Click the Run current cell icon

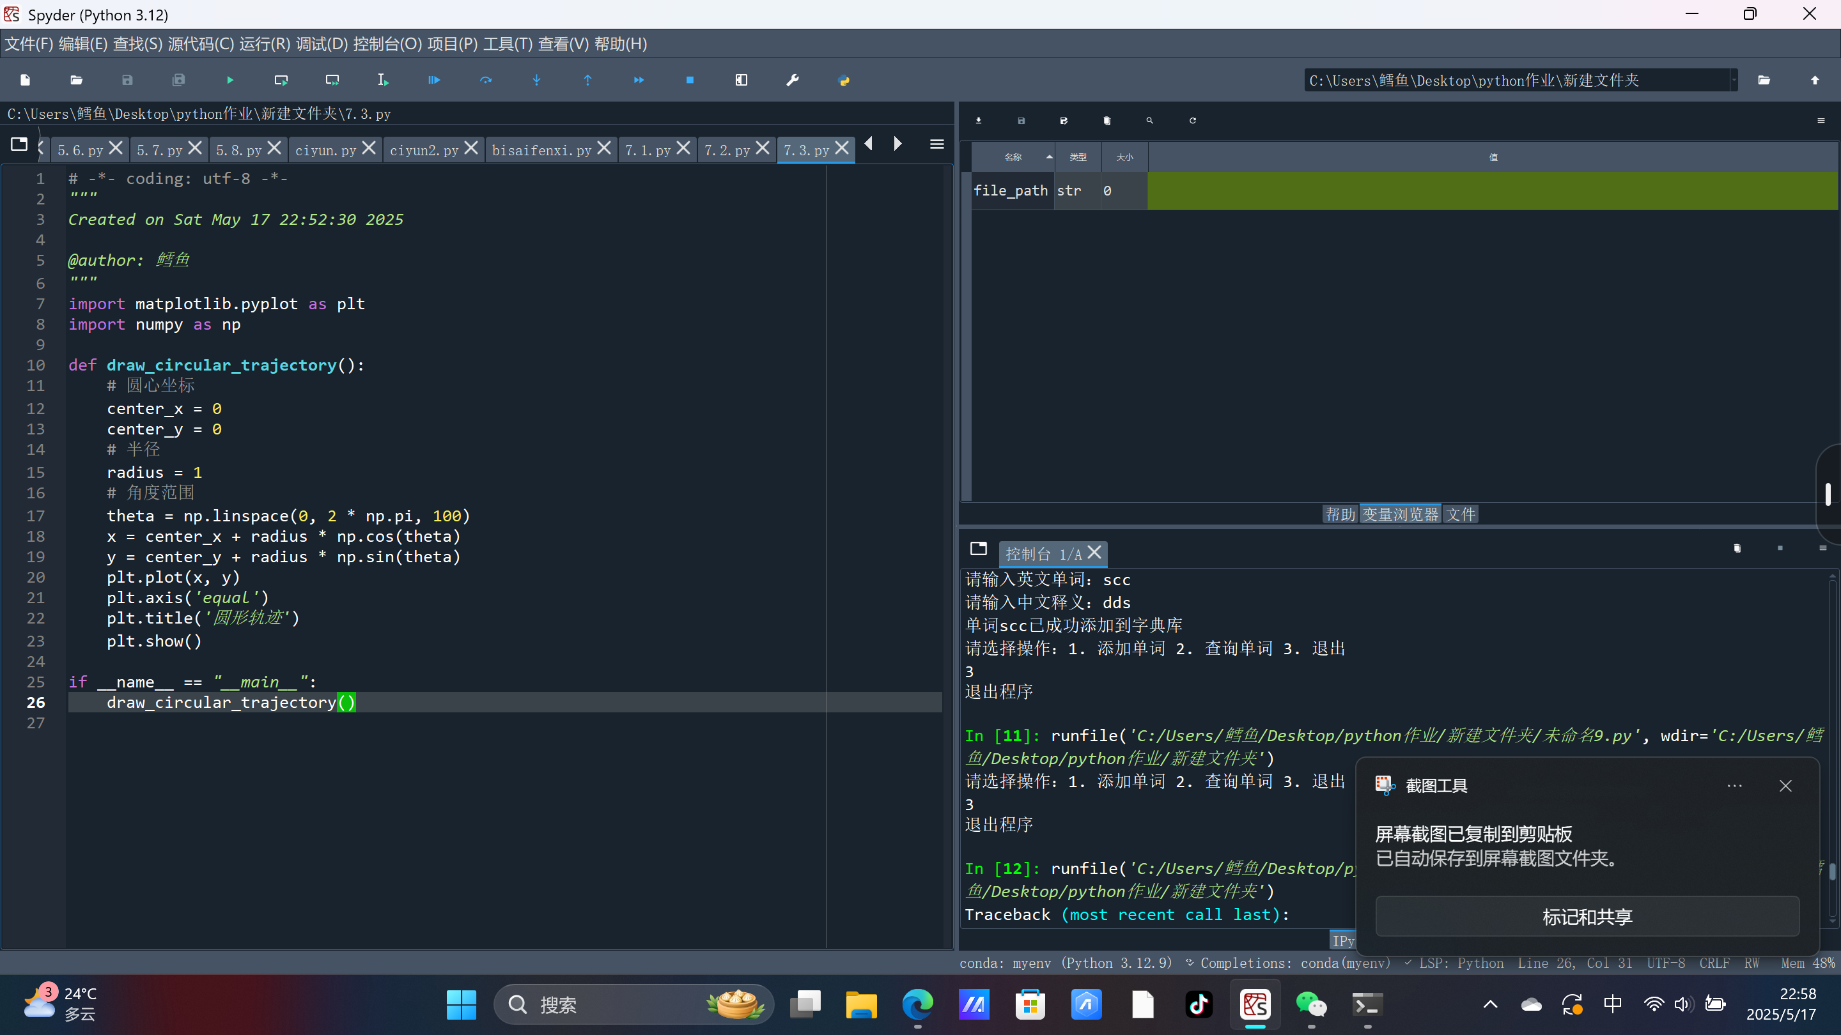pyautogui.click(x=281, y=80)
